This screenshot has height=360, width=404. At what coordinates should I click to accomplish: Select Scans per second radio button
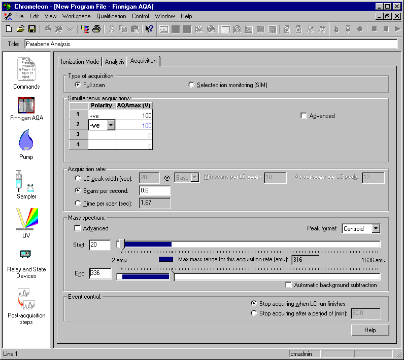click(77, 190)
